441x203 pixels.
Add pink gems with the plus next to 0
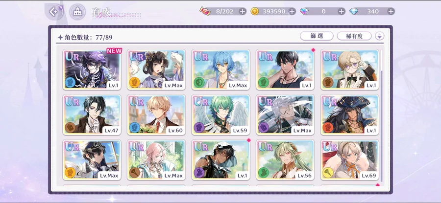coord(342,11)
